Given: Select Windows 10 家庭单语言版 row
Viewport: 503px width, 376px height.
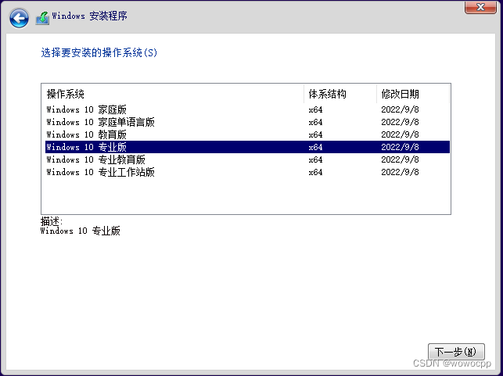Looking at the screenshot, I should tap(247, 122).
